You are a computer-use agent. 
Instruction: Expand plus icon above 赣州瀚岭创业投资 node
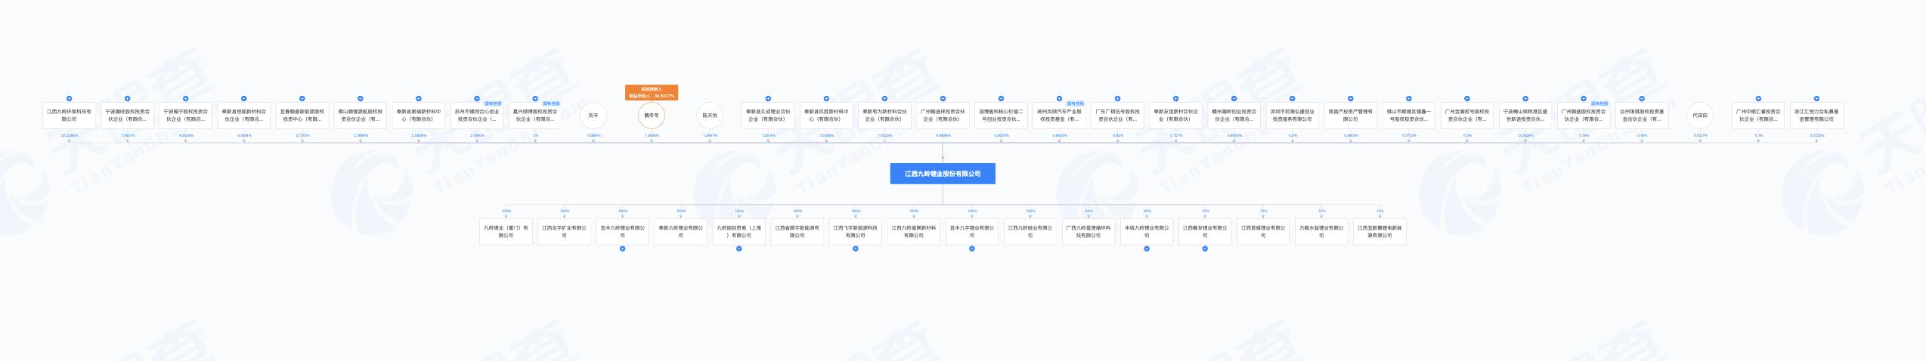(x=1234, y=98)
